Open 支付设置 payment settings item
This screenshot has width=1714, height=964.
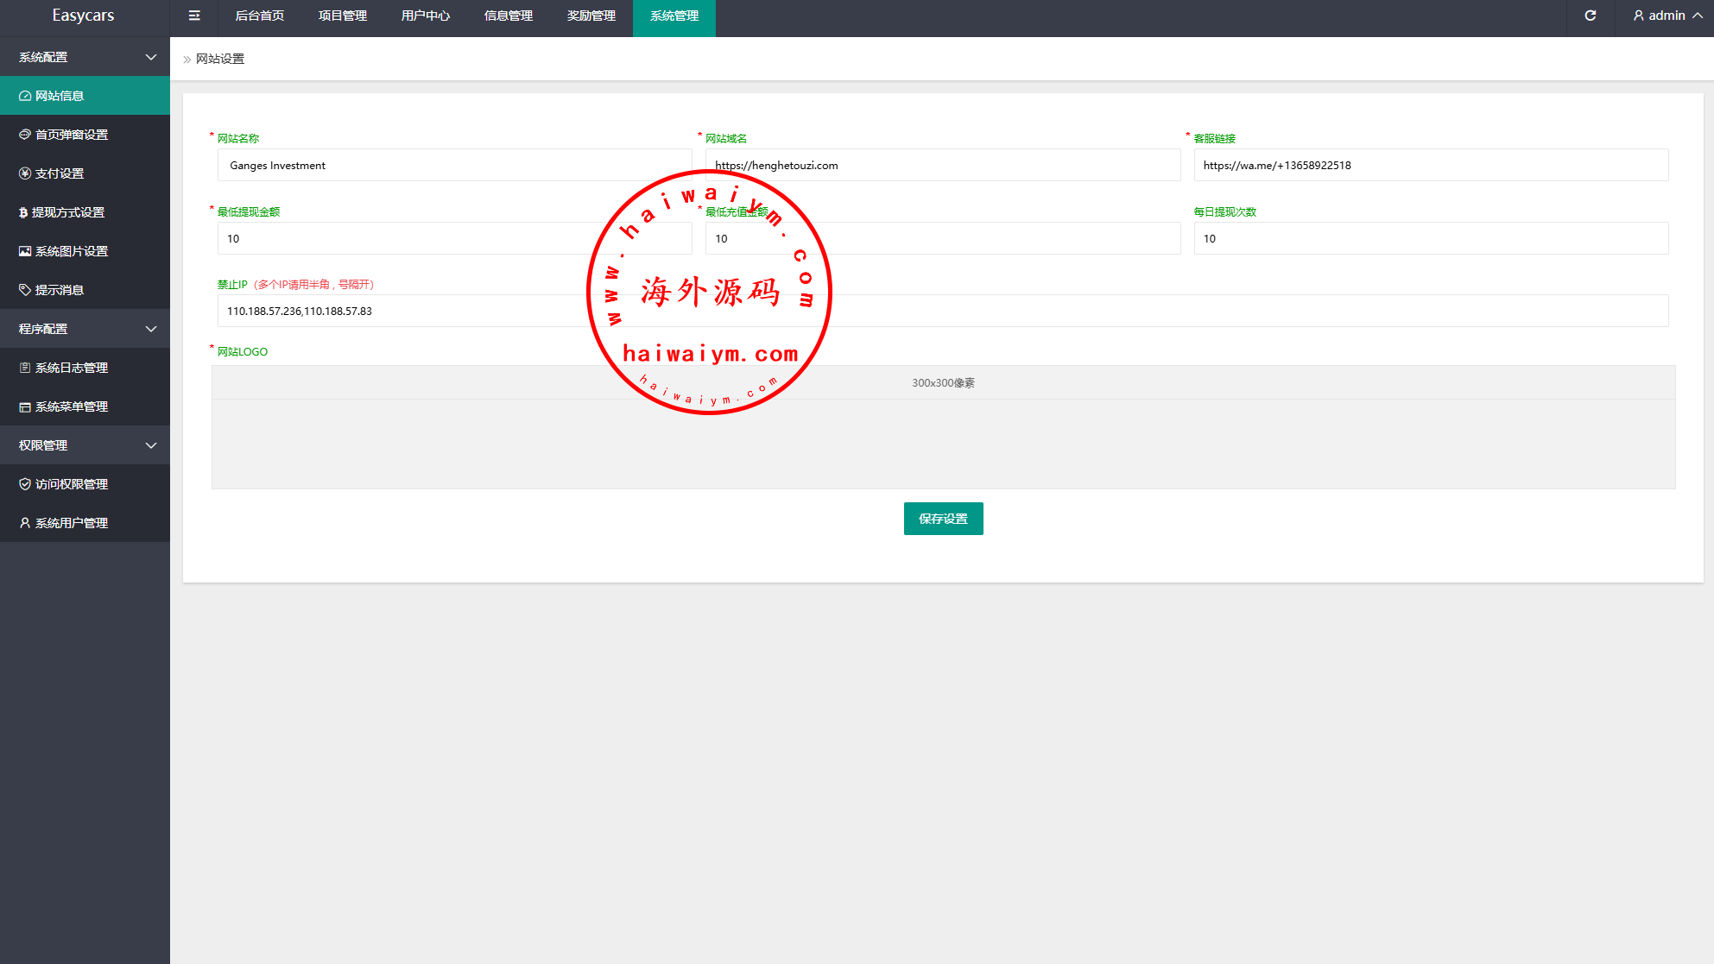coord(60,173)
